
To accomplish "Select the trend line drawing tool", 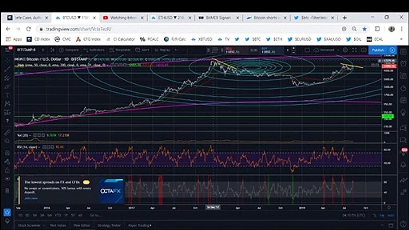I will click(x=7, y=69).
